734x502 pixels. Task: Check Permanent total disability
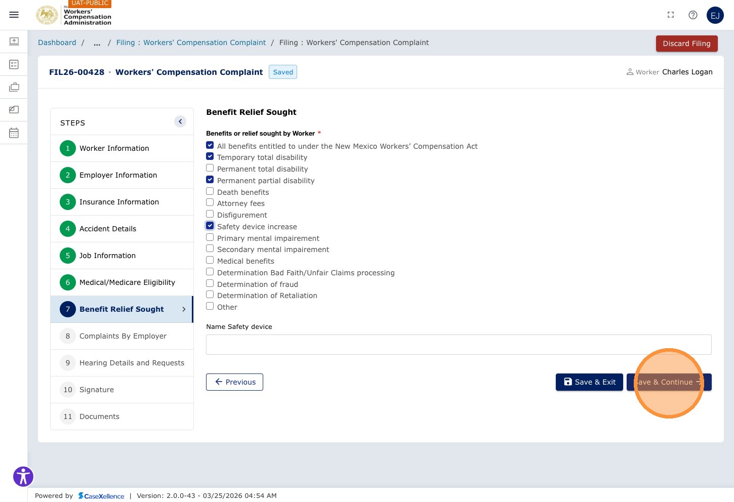(210, 168)
